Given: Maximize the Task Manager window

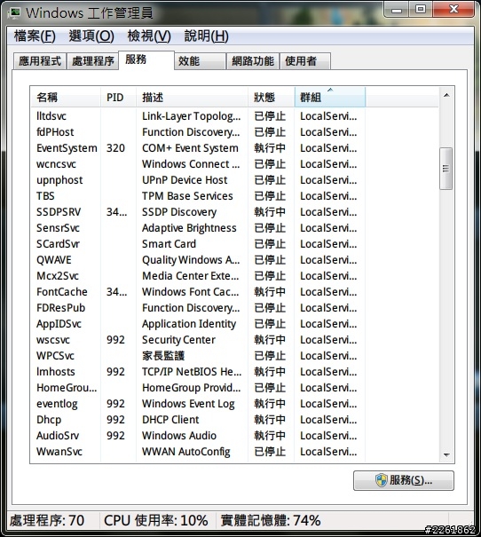Looking at the screenshot, I should pos(421,9).
